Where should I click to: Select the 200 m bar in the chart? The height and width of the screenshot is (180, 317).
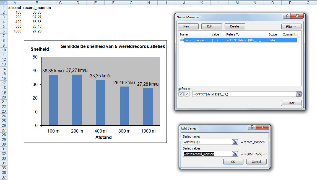[77, 100]
